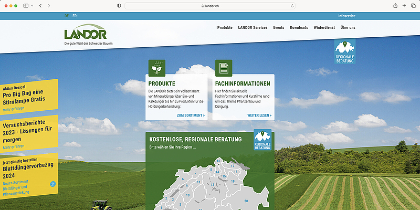Click the green Produkte plant icon
420x210 pixels.
[157, 68]
